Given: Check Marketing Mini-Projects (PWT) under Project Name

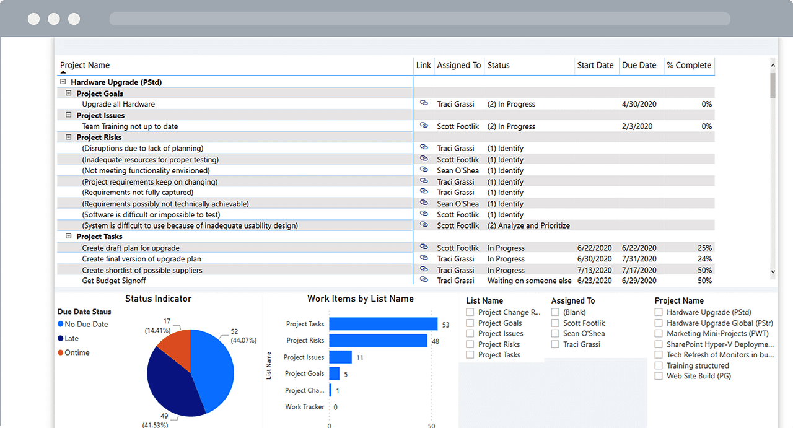Looking at the screenshot, I should (658, 333).
